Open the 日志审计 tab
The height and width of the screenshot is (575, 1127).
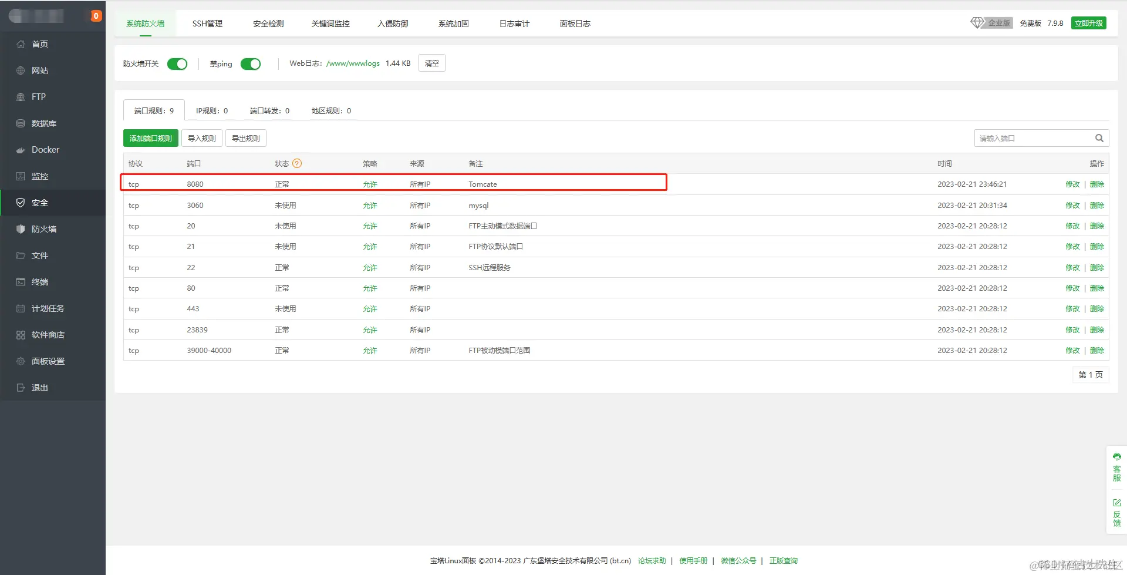pyautogui.click(x=514, y=23)
